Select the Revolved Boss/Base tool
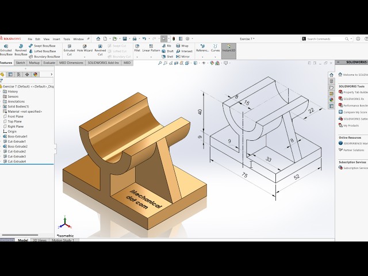This screenshot has width=368, height=276. 21,50
